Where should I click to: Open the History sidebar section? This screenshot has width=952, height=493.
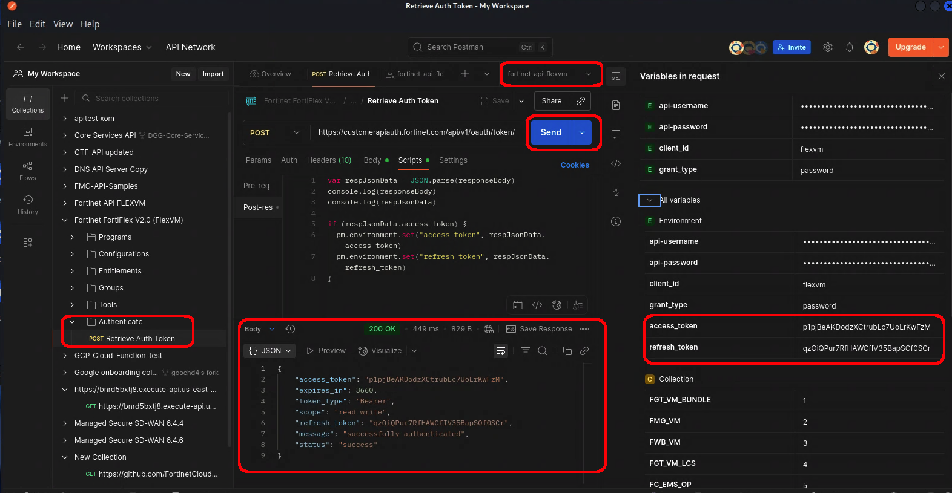(x=28, y=205)
